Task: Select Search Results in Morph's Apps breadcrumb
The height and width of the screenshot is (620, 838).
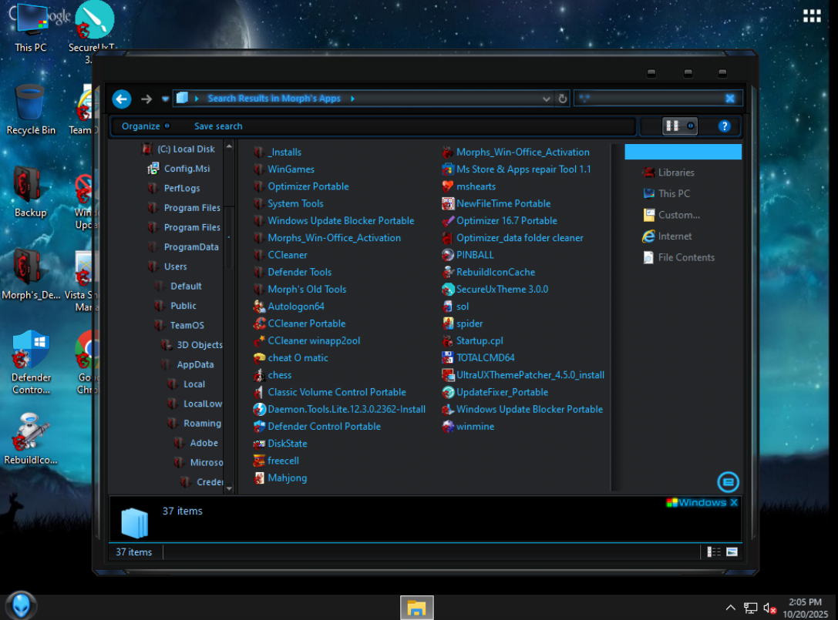Action: (274, 99)
